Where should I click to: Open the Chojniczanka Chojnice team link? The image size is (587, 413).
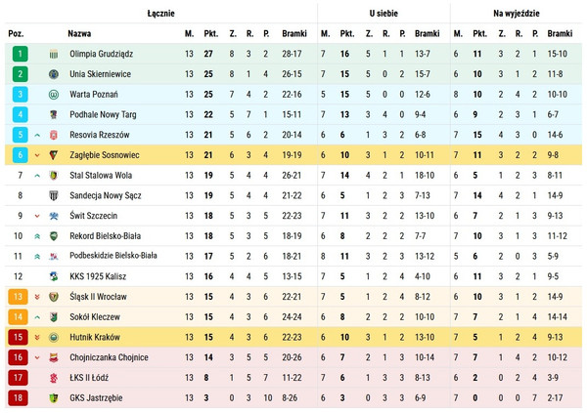pyautogui.click(x=109, y=357)
